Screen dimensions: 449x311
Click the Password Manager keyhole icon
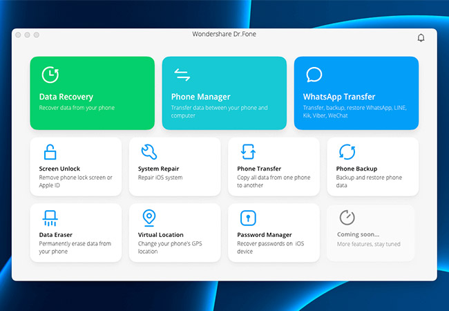pyautogui.click(x=248, y=218)
